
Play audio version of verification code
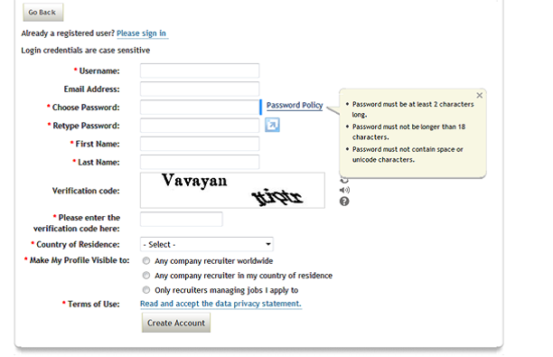[x=344, y=190]
